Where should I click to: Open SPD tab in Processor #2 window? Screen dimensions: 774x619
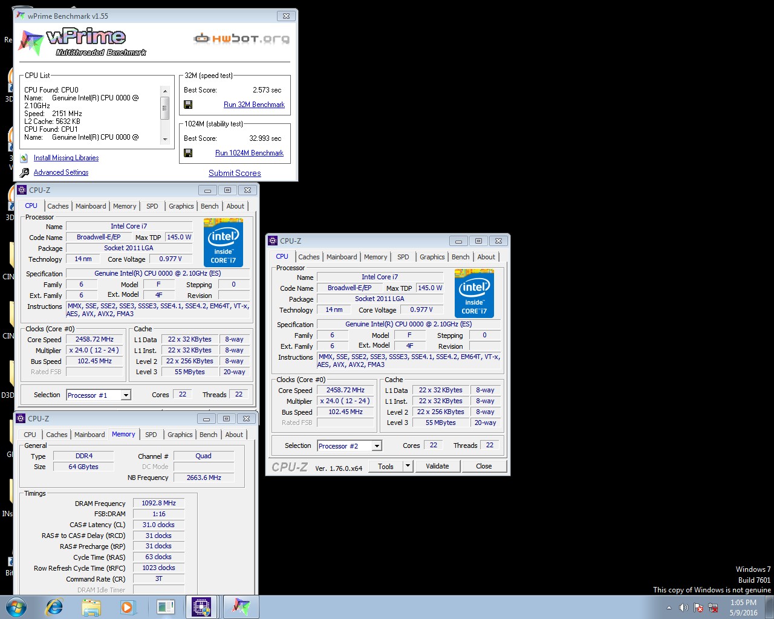pos(403,257)
